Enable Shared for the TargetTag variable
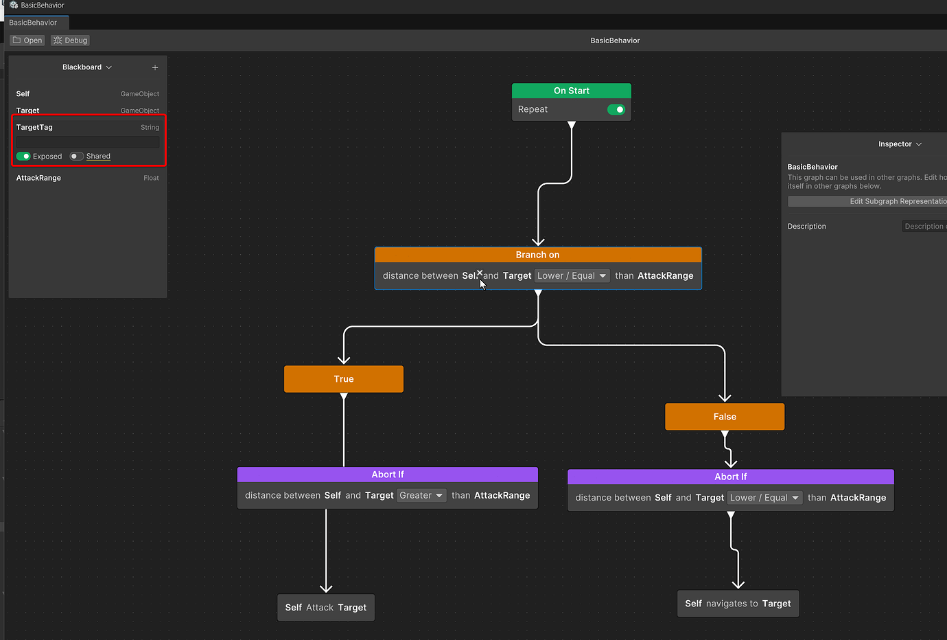The height and width of the screenshot is (640, 947). 76,156
